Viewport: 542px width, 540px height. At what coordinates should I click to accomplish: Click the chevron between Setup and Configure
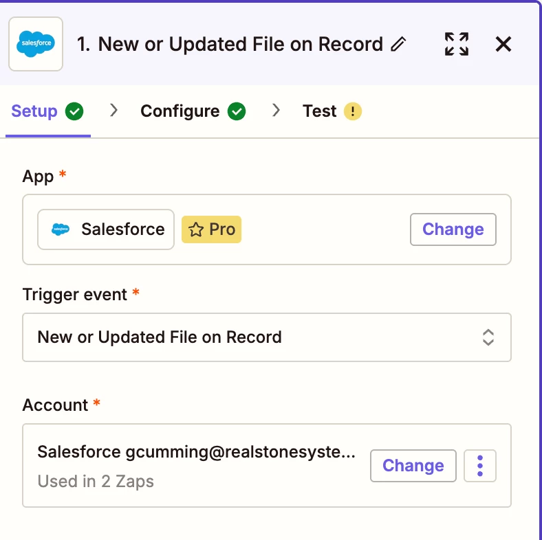tap(113, 111)
